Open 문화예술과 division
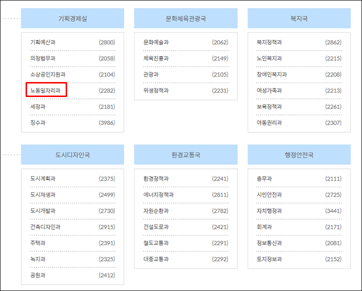 tap(156, 42)
